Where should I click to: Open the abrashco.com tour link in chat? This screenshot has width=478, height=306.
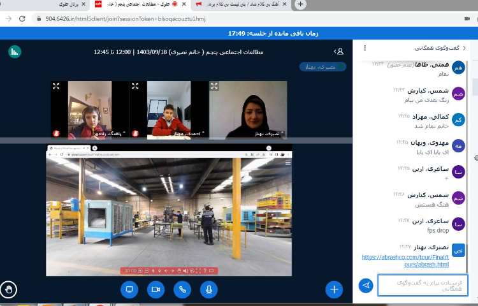coord(405,261)
